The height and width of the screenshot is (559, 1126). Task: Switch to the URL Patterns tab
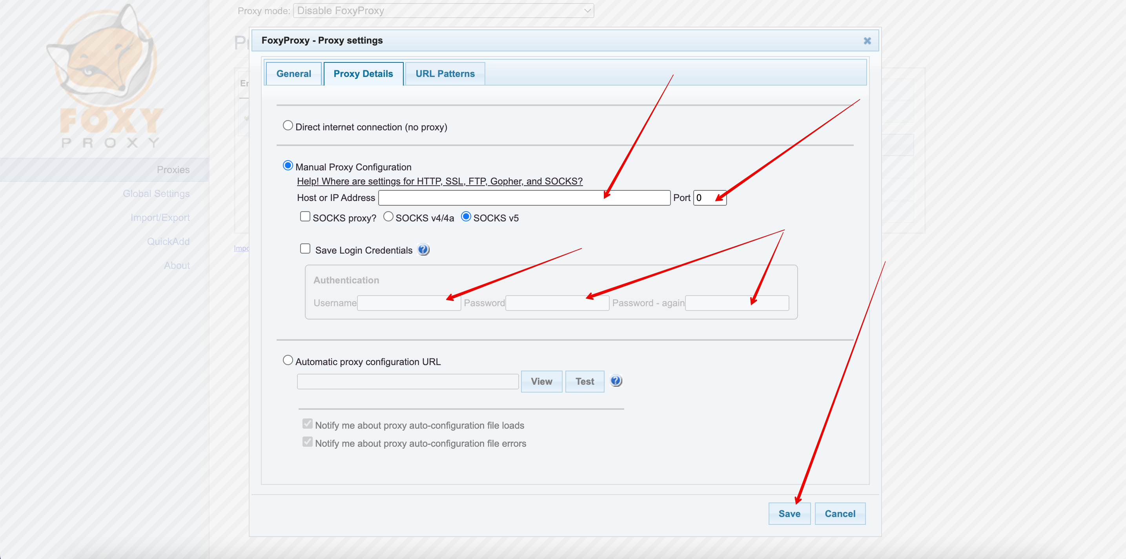445,73
